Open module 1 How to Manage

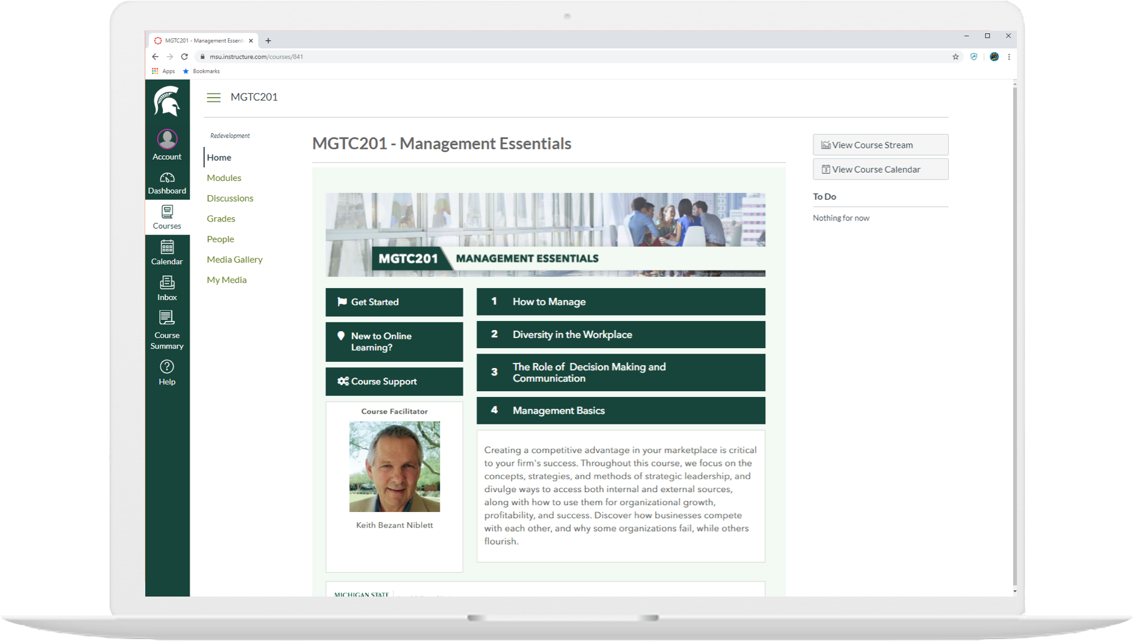(x=621, y=302)
